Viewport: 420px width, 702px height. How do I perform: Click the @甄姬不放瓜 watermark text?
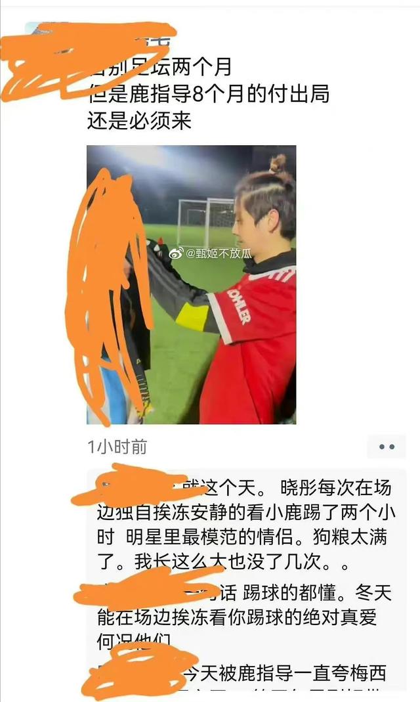[x=219, y=253]
